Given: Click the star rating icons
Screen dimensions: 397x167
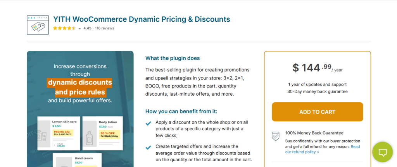Looking at the screenshot, I should (x=64, y=28).
